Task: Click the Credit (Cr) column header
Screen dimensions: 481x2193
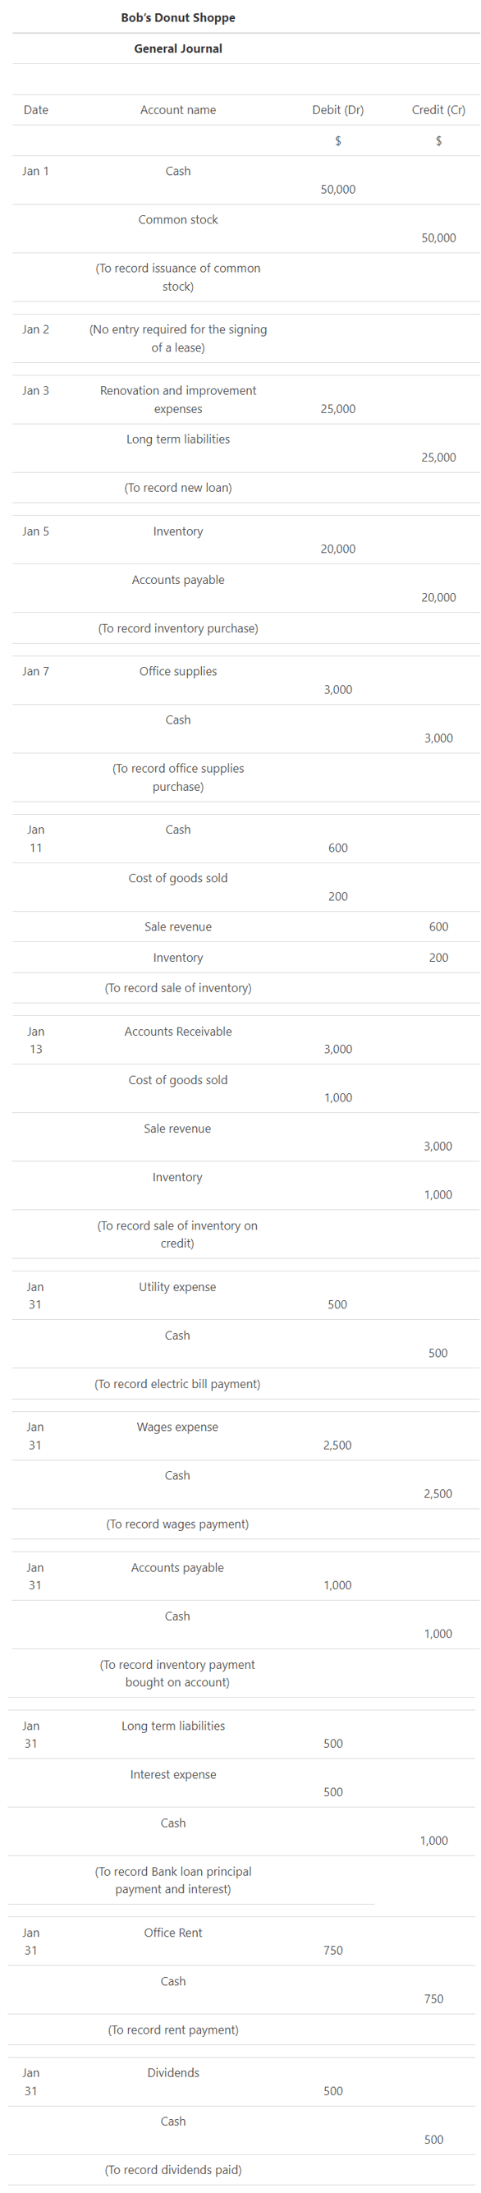Action: pos(438,110)
